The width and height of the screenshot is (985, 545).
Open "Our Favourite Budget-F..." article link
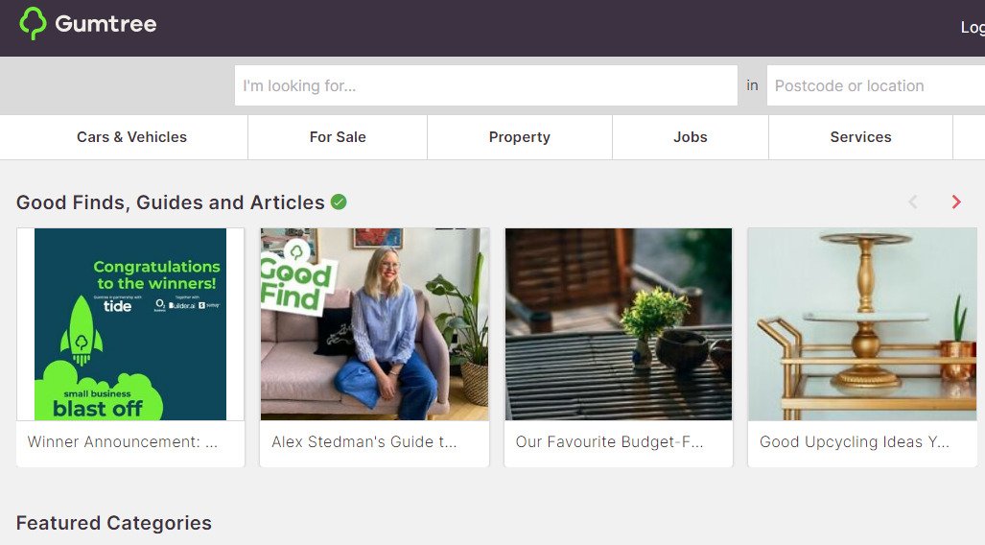pyautogui.click(x=609, y=442)
